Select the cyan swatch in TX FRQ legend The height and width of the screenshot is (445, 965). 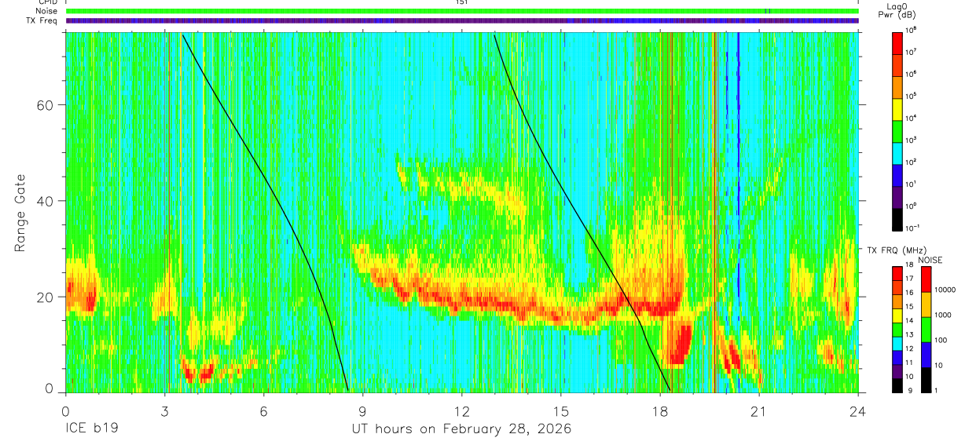pyautogui.click(x=897, y=343)
